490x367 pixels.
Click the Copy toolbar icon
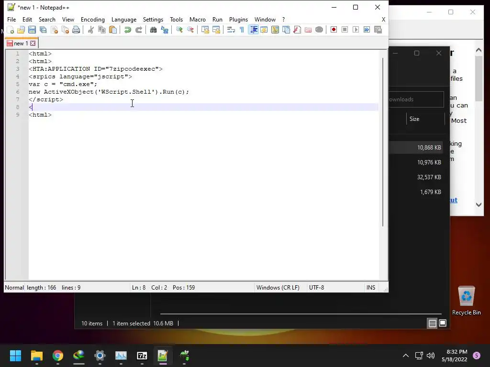pos(102,30)
